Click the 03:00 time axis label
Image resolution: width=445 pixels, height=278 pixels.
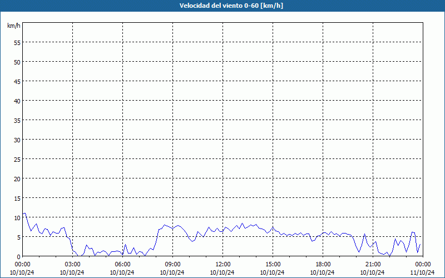click(x=72, y=265)
